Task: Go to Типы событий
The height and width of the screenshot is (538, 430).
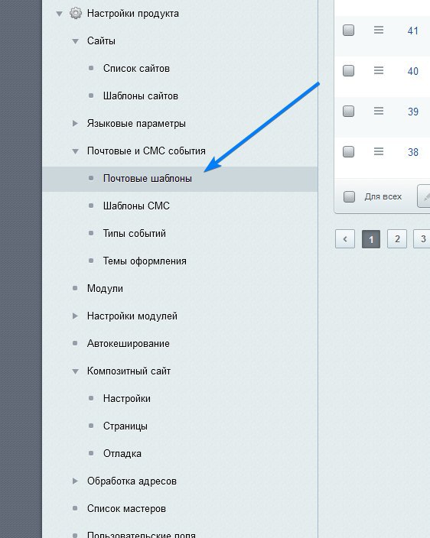Action: pyautogui.click(x=135, y=233)
